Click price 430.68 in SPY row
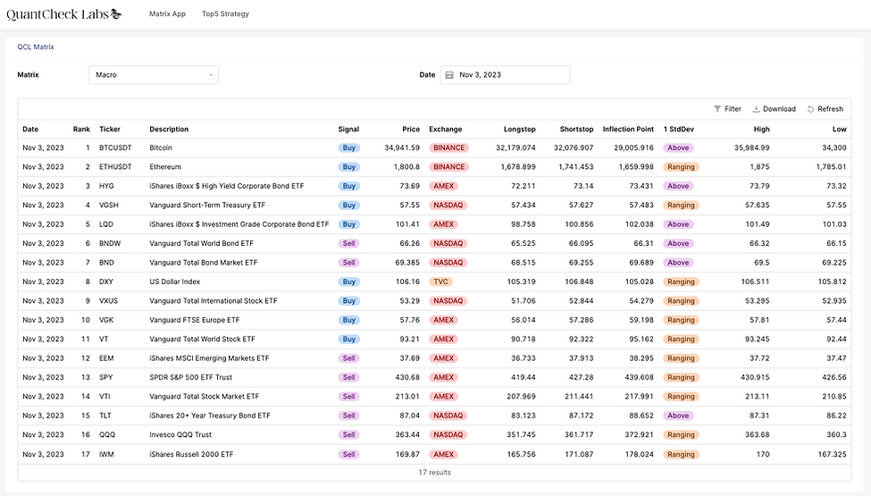The width and height of the screenshot is (871, 496). coord(407,377)
